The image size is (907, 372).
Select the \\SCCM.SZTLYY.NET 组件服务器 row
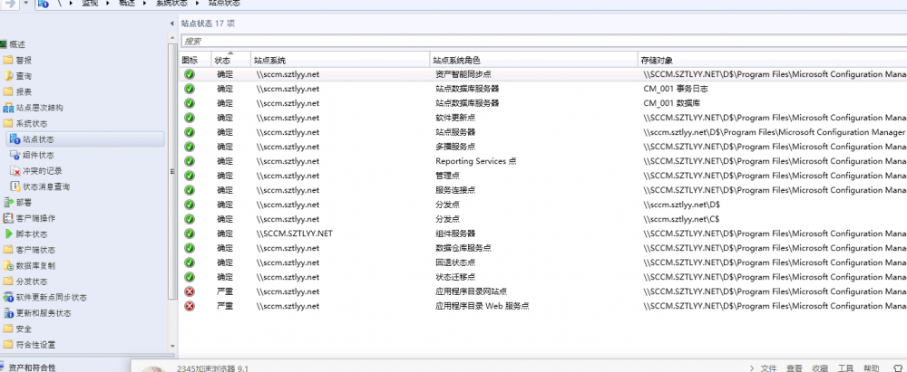[543, 234]
